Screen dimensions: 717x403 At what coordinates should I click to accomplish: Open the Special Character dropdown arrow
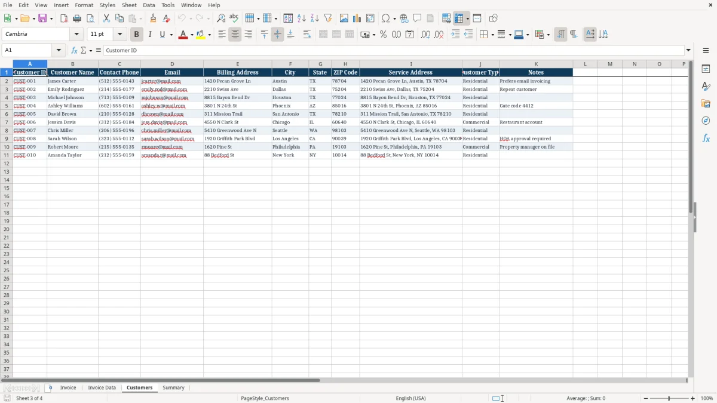point(394,19)
